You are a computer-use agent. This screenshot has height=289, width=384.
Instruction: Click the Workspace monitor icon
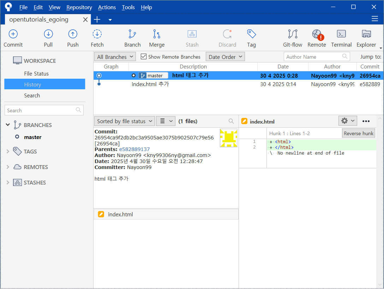click(x=17, y=60)
